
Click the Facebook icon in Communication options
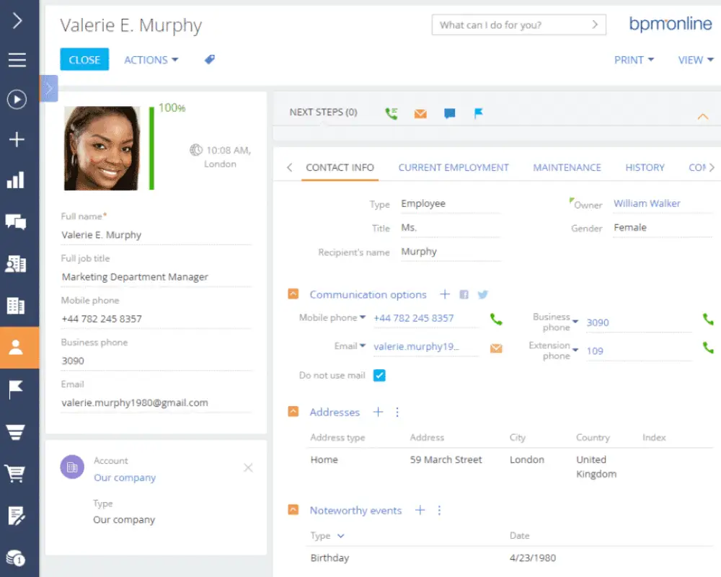464,294
